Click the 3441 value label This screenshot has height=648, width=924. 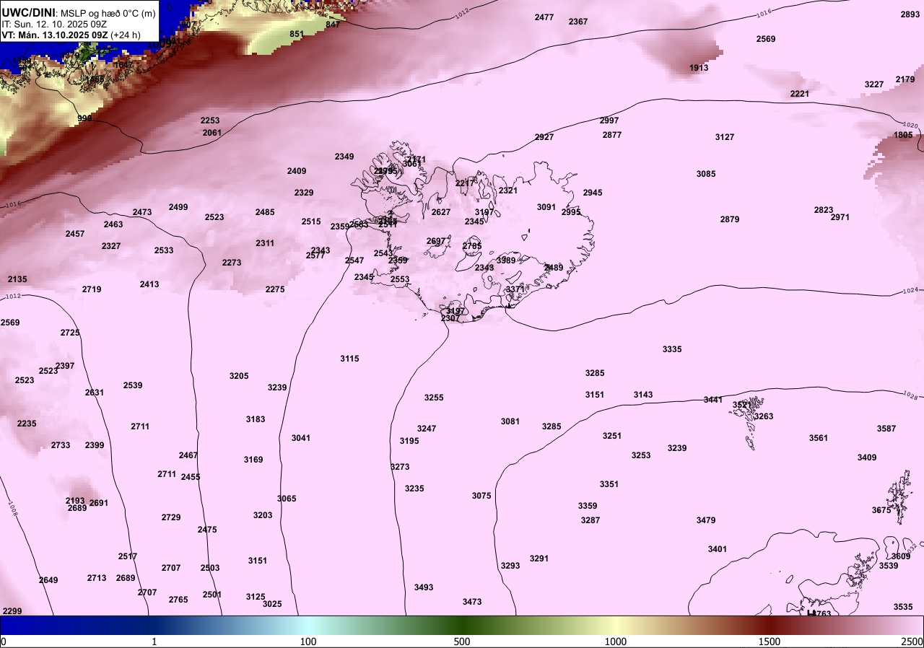713,400
